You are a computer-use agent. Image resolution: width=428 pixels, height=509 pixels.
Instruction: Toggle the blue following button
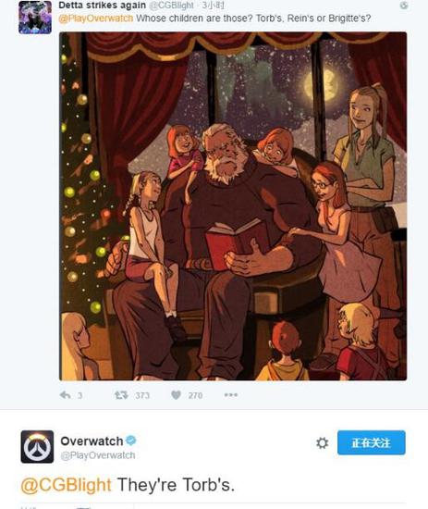(x=372, y=442)
